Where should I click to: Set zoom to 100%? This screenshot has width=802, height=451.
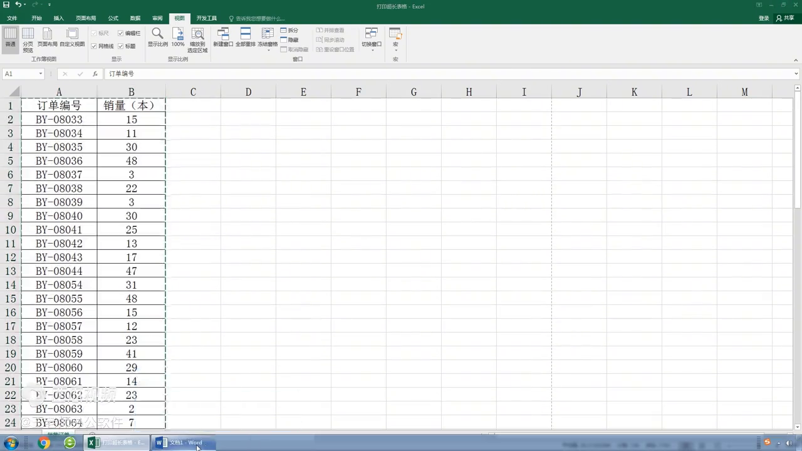pyautogui.click(x=178, y=37)
